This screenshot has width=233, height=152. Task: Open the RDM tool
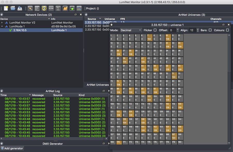(51, 8)
